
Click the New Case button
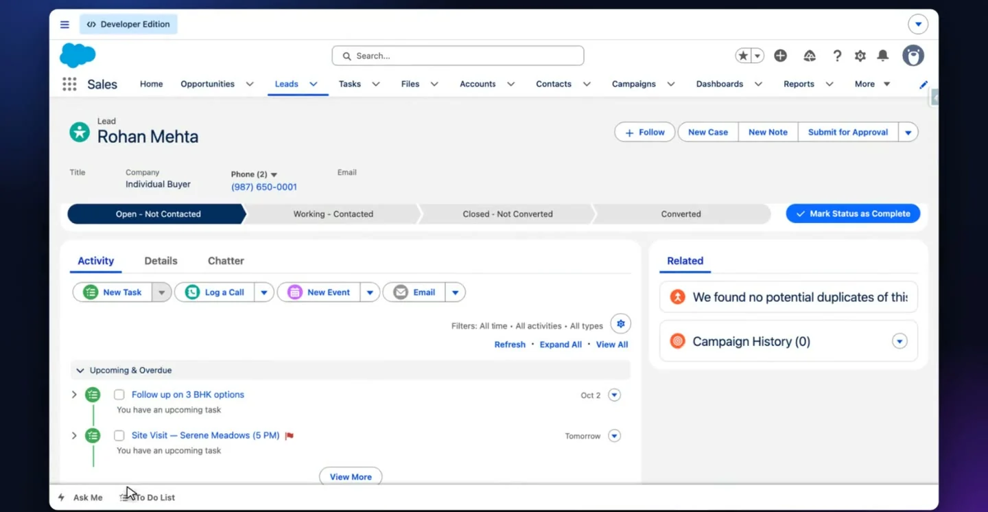click(708, 132)
